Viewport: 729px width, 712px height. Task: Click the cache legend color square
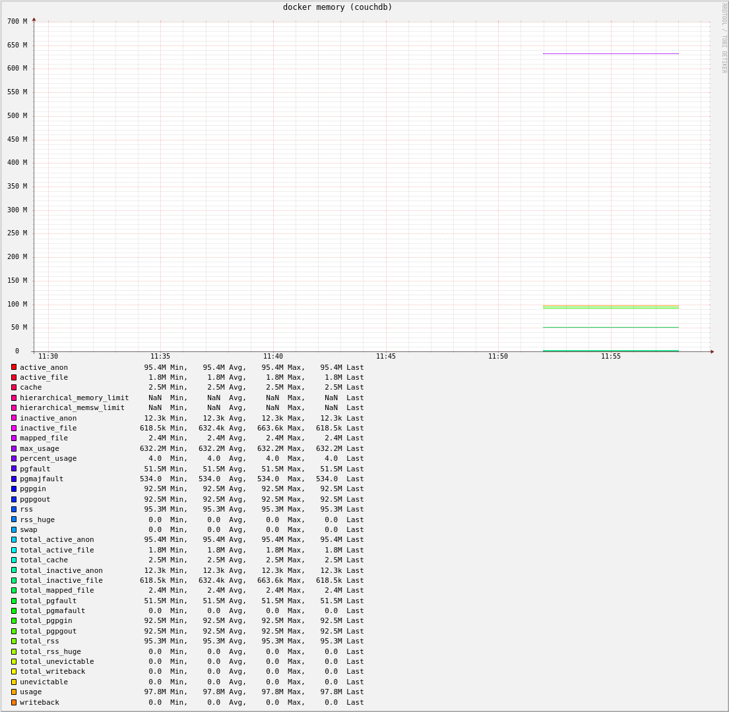pos(14,387)
